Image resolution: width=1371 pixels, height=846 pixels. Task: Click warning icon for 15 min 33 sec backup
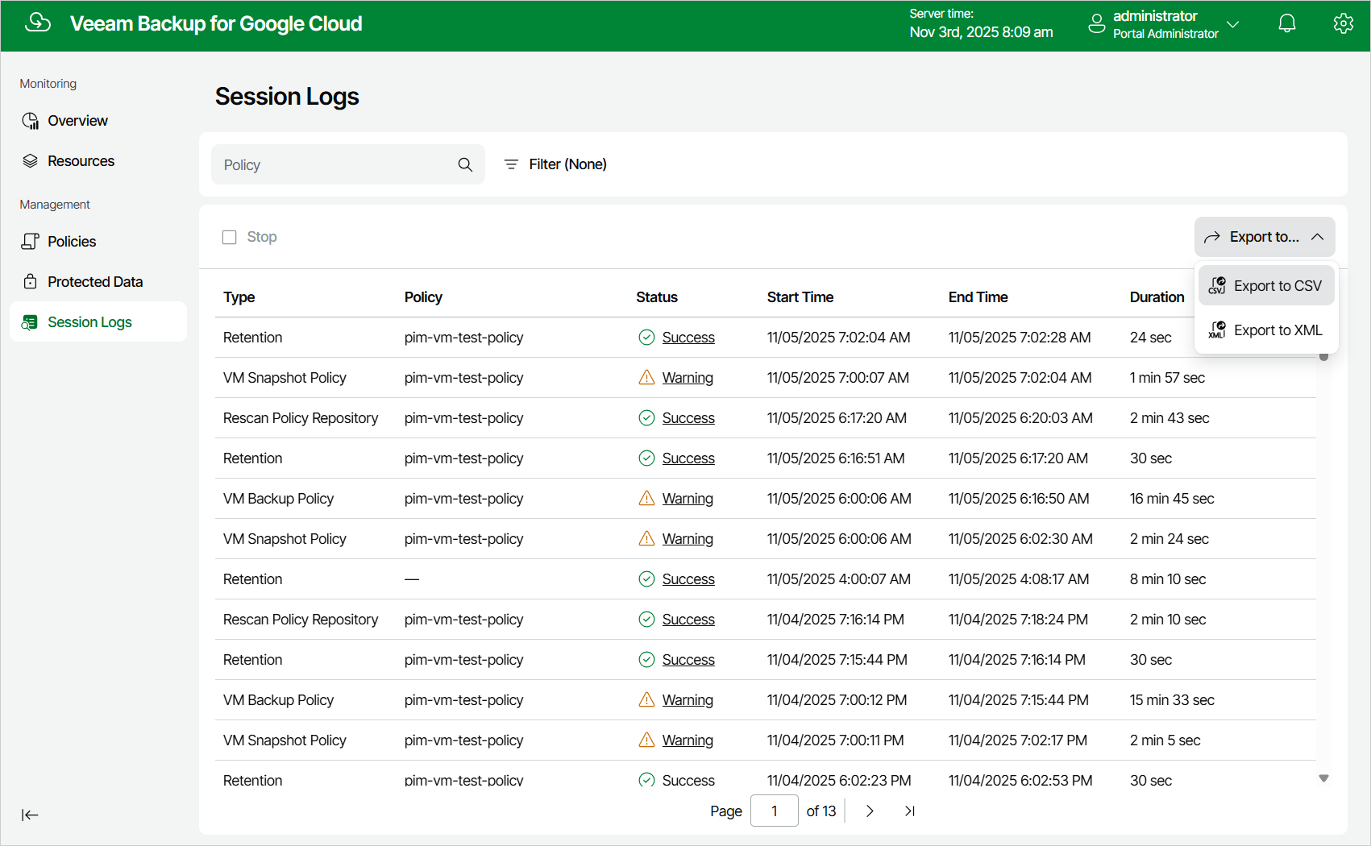coord(646,700)
